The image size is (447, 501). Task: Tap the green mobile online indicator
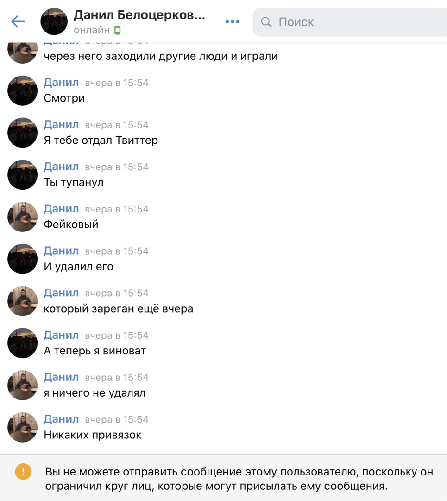pos(117,30)
